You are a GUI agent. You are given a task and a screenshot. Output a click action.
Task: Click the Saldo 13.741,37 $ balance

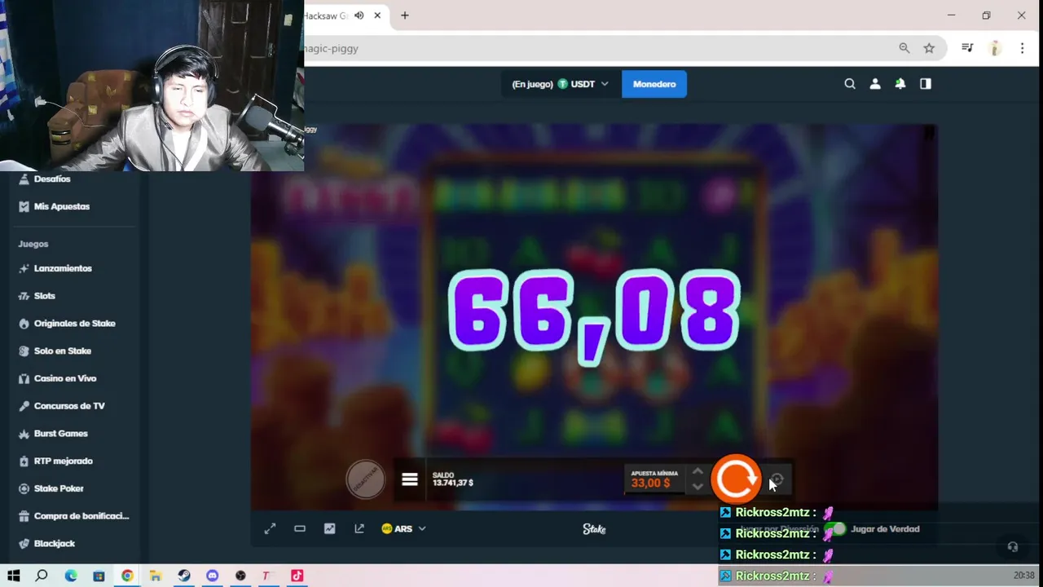(453, 479)
